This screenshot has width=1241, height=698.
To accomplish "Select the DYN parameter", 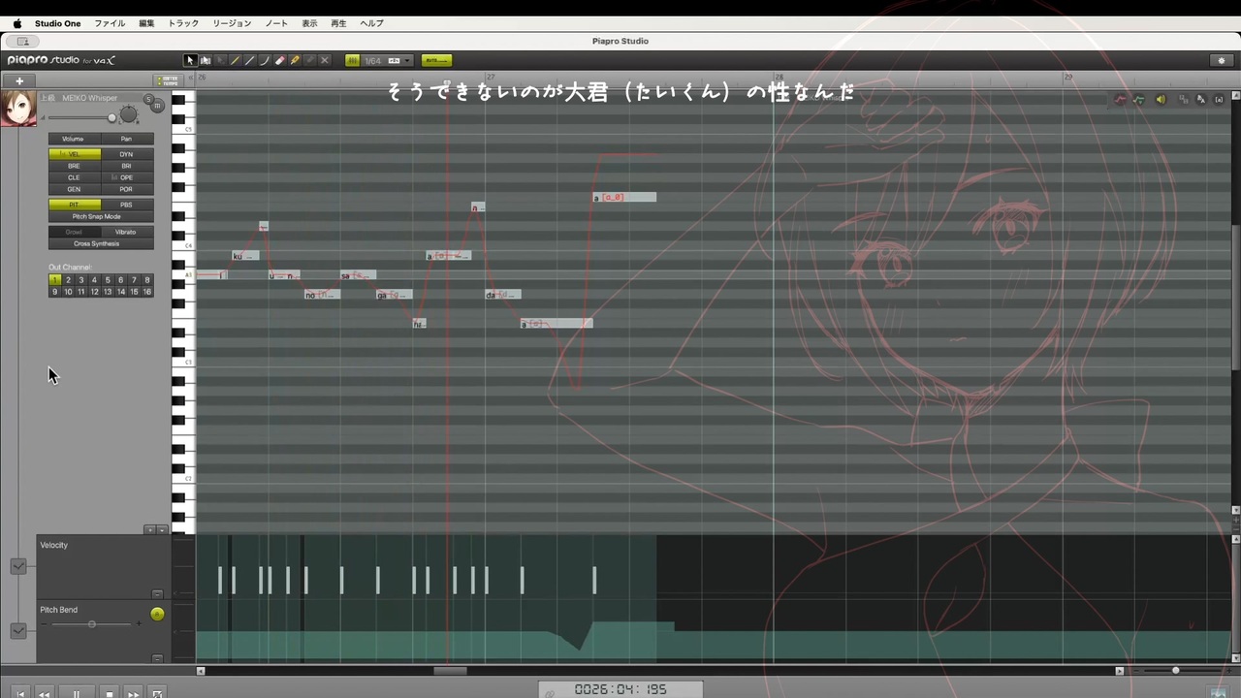I will (x=126, y=154).
